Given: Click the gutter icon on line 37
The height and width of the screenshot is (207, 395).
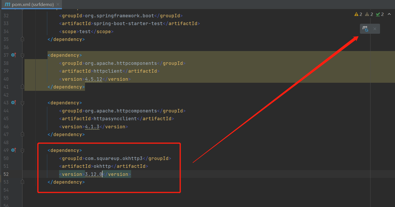Looking at the screenshot, I should (x=13, y=55).
